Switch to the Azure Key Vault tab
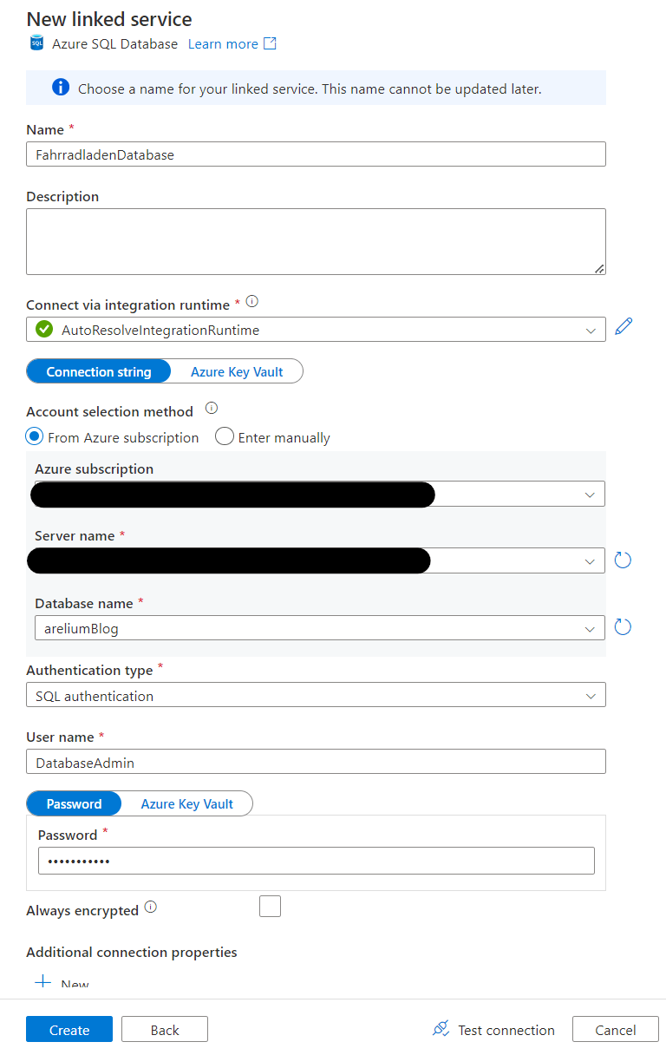Screen dimensions: 666x1055 (236, 370)
